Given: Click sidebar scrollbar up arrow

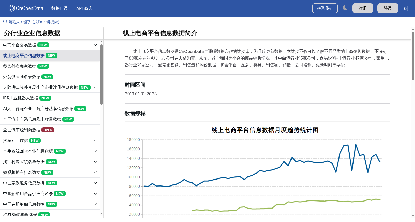Looking at the screenshot, I should [102, 42].
